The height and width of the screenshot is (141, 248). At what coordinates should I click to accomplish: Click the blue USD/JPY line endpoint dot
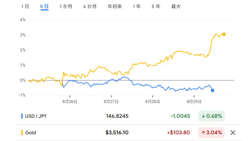click(213, 90)
